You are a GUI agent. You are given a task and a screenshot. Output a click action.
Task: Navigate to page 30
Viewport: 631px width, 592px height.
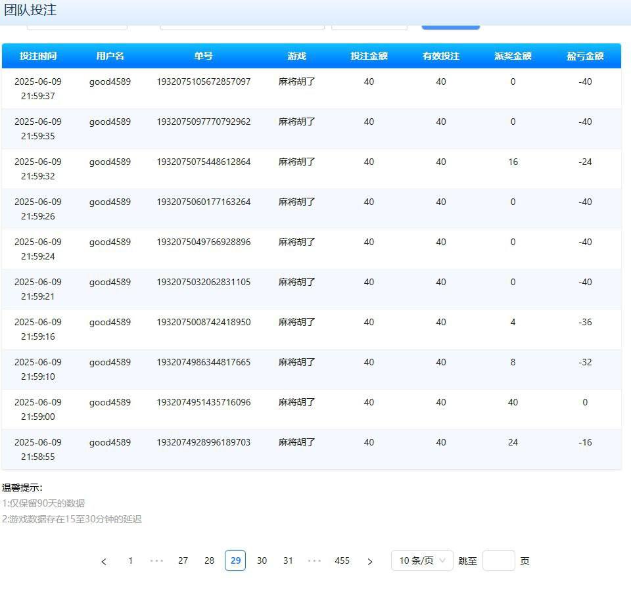[262, 560]
